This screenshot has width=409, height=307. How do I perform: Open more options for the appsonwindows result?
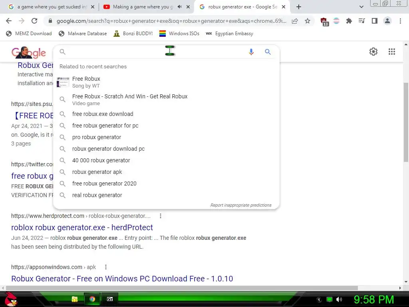[105, 267]
